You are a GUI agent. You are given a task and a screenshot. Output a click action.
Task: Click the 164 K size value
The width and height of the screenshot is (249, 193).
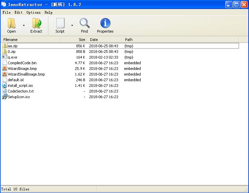(81, 57)
